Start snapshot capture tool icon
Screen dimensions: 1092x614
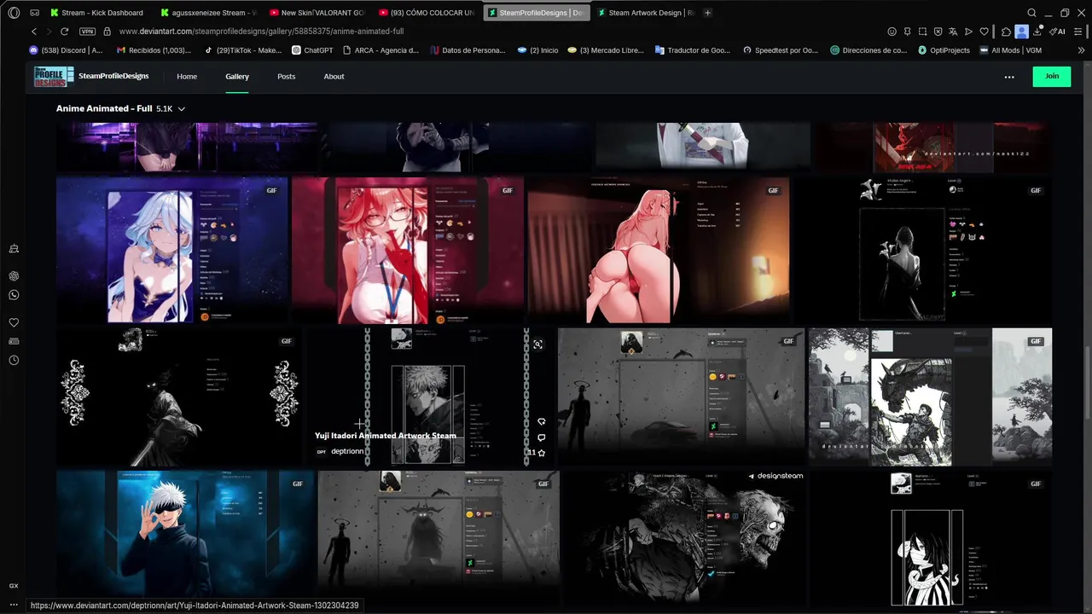(x=923, y=32)
